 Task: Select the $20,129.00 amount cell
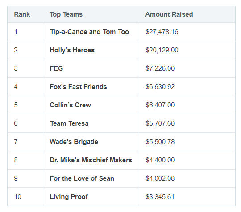point(187,50)
